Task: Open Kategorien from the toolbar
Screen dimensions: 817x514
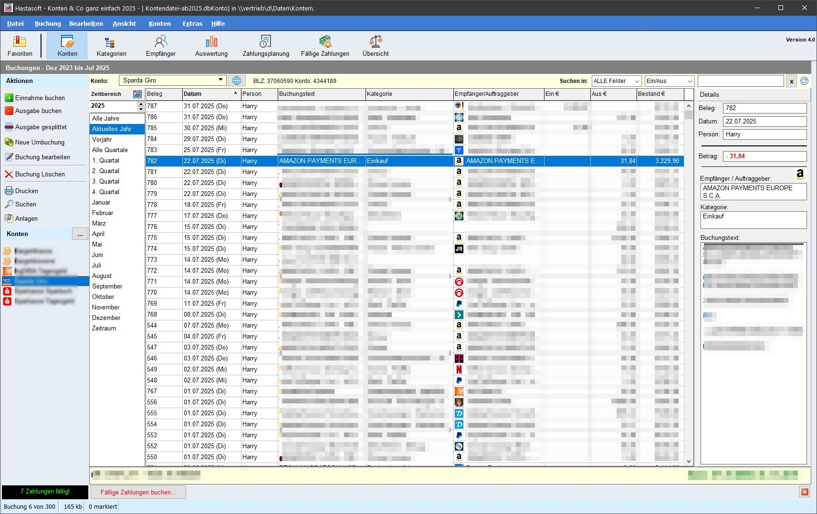Action: pyautogui.click(x=111, y=46)
